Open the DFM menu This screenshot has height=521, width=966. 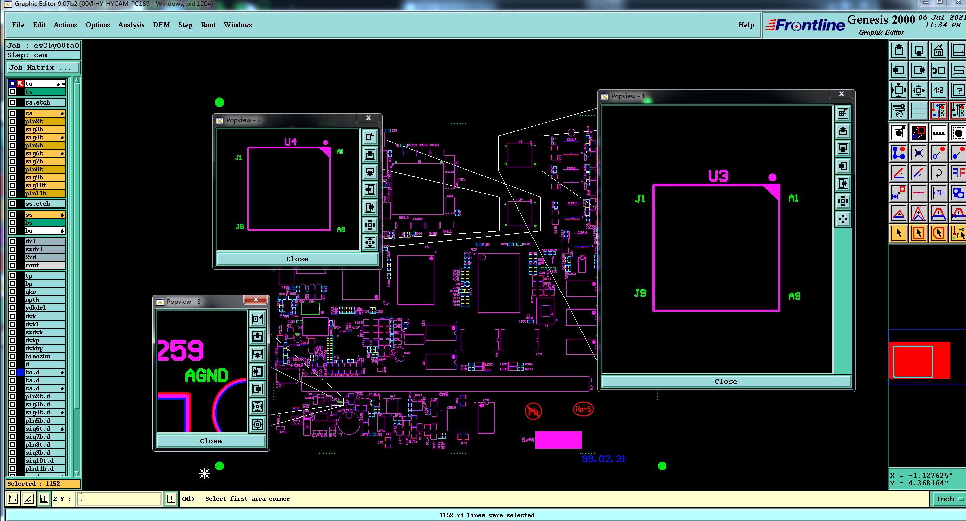point(162,25)
